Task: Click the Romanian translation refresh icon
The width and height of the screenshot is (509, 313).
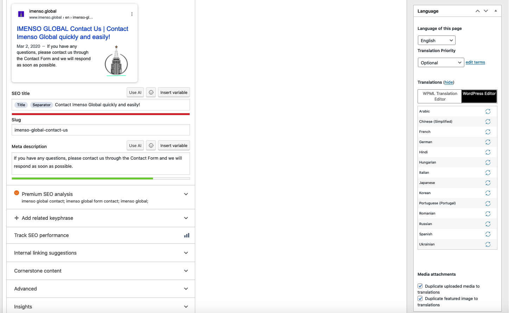Action: [488, 214]
